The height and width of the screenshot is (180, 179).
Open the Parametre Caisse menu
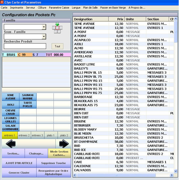click(x=59, y=8)
